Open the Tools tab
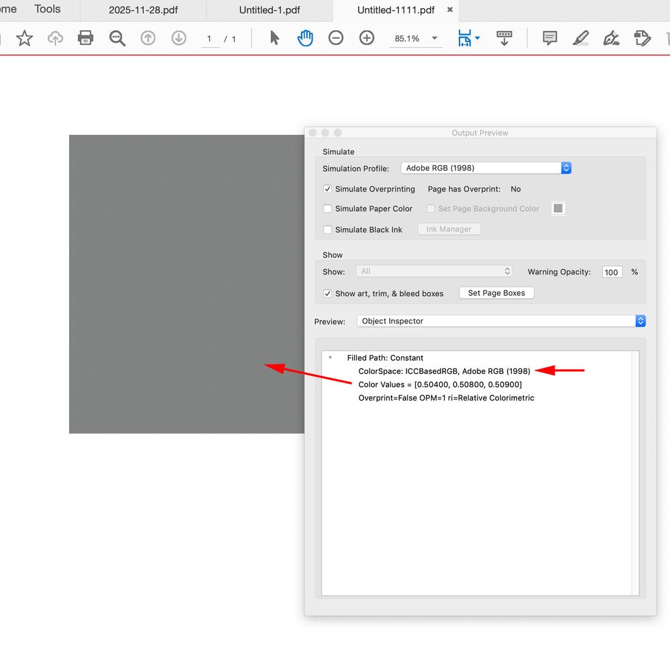This screenshot has width=670, height=653. pos(48,9)
